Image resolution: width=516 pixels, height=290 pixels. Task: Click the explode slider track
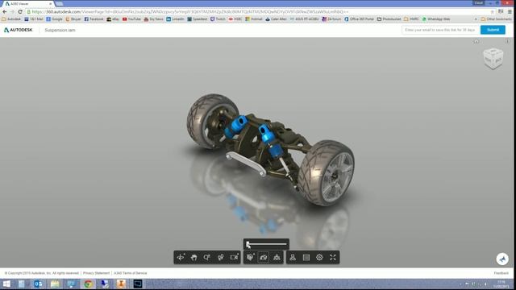(267, 244)
